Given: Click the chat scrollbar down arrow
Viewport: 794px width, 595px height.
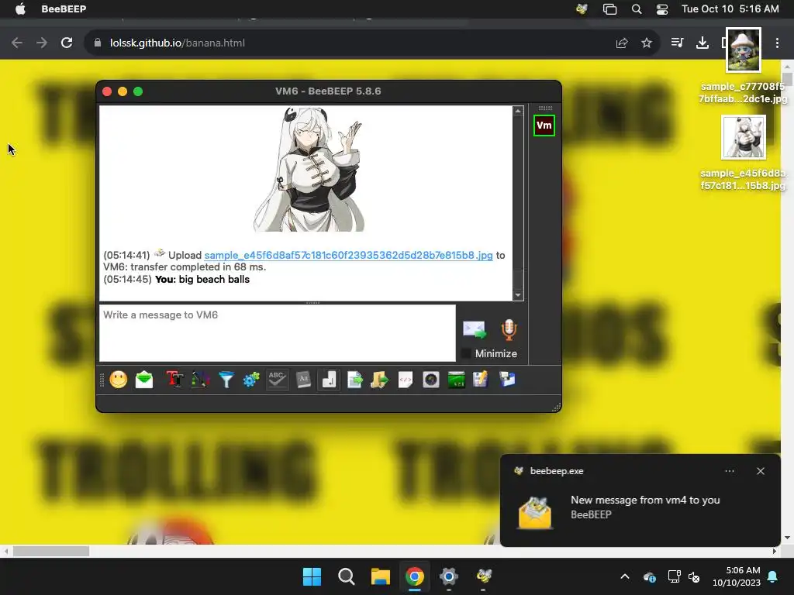Looking at the screenshot, I should click(x=517, y=295).
